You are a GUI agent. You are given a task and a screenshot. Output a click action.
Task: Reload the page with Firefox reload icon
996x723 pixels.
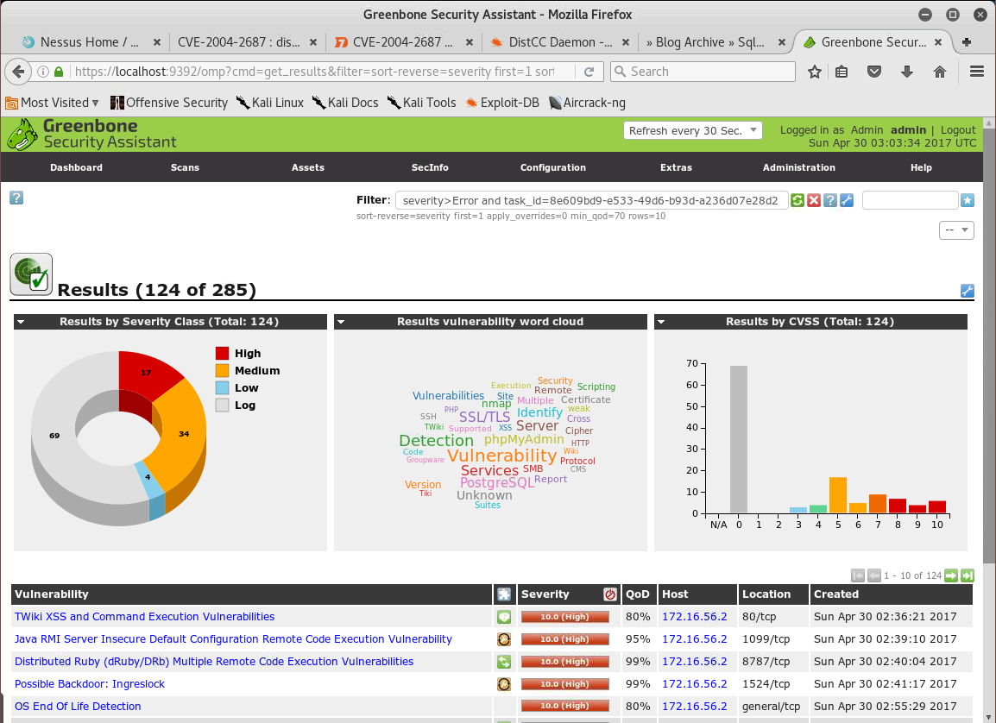pyautogui.click(x=589, y=72)
